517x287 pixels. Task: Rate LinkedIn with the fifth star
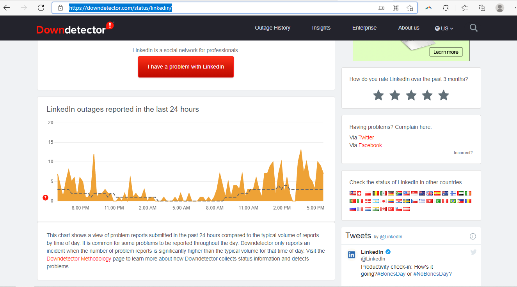[x=444, y=95]
